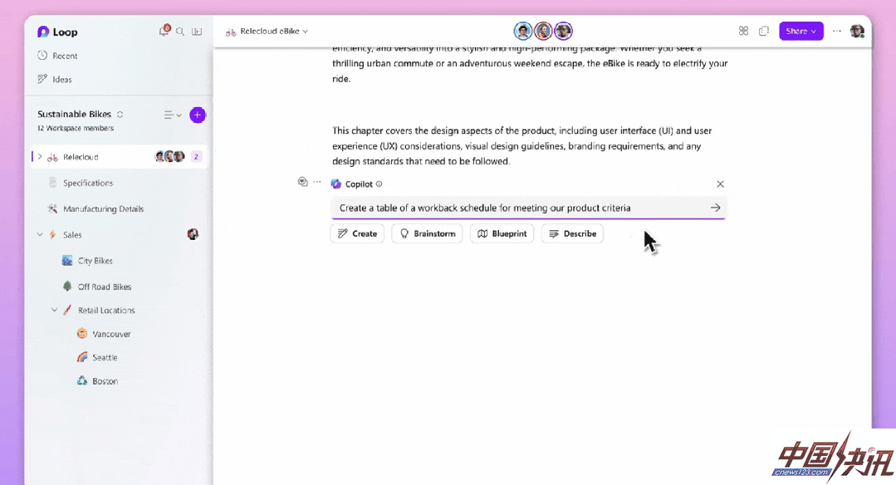Open the Seattle page
Image resolution: width=896 pixels, height=485 pixels.
(x=105, y=358)
